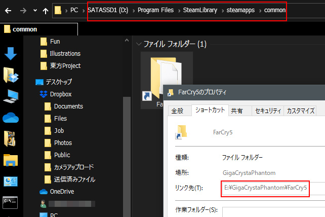Open pictures folder icon in left sidebar
This screenshot has width=325, height=217.
coord(10,138)
